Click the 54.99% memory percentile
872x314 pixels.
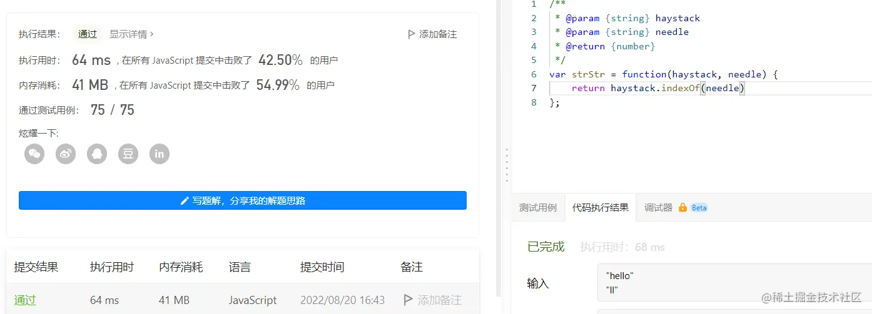278,85
